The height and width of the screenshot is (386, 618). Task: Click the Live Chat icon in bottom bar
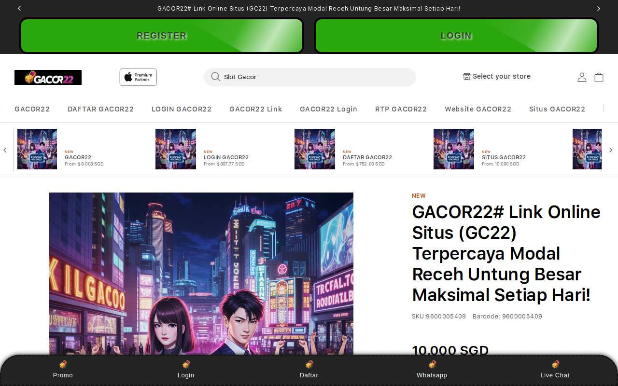tap(555, 364)
